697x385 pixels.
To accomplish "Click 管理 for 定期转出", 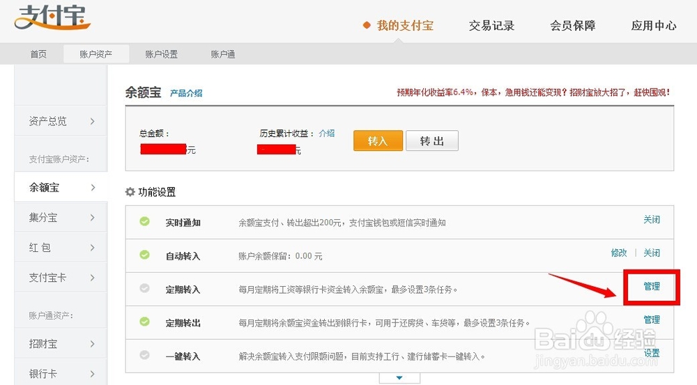I will pyautogui.click(x=652, y=320).
